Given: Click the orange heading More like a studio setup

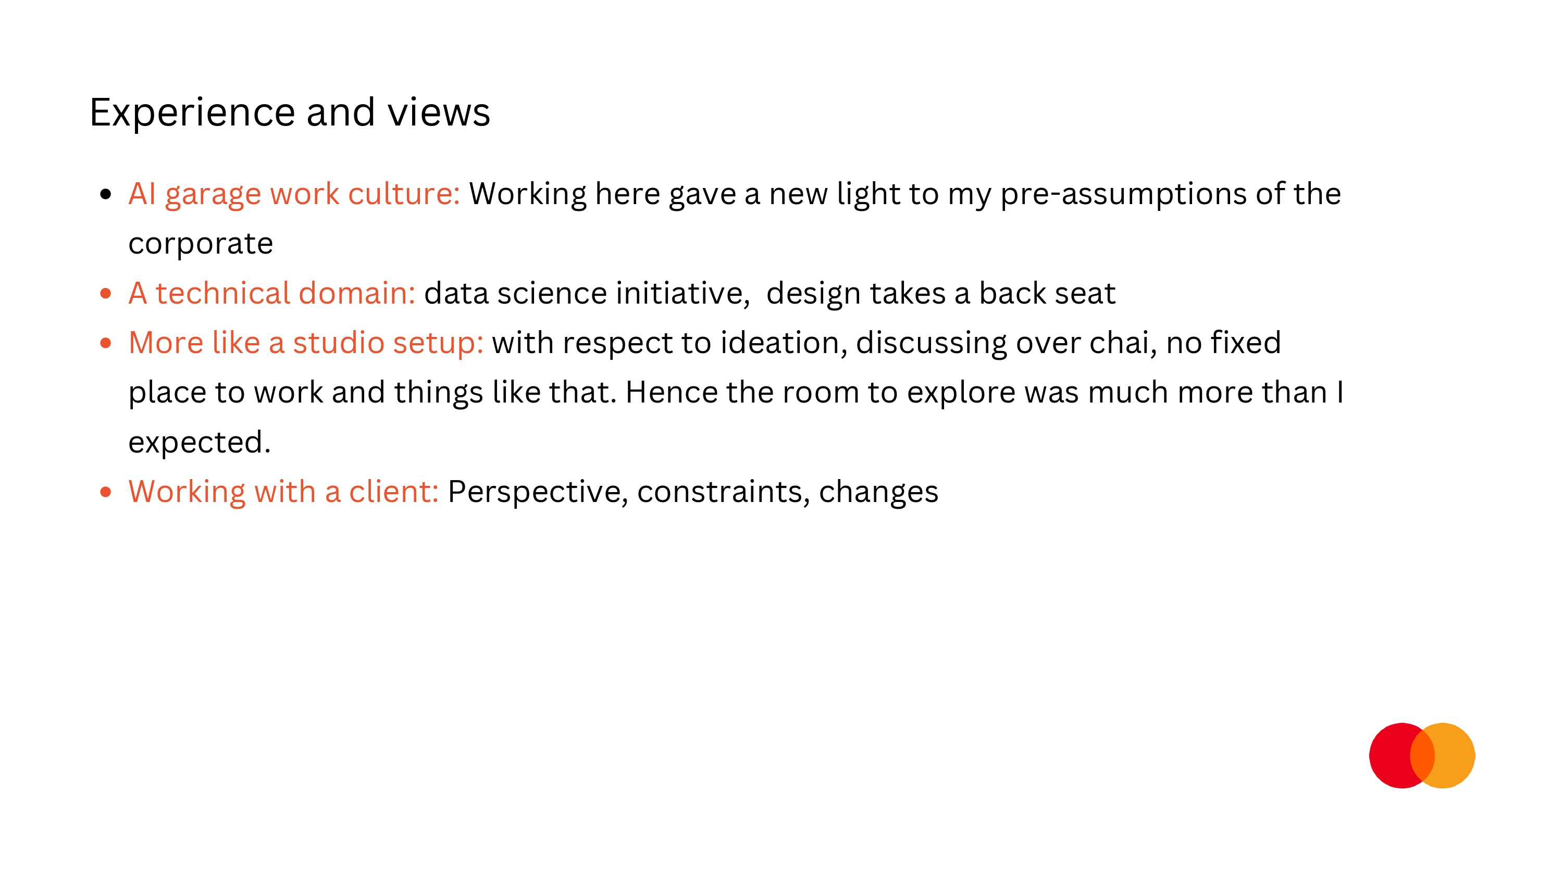Looking at the screenshot, I should coord(306,343).
